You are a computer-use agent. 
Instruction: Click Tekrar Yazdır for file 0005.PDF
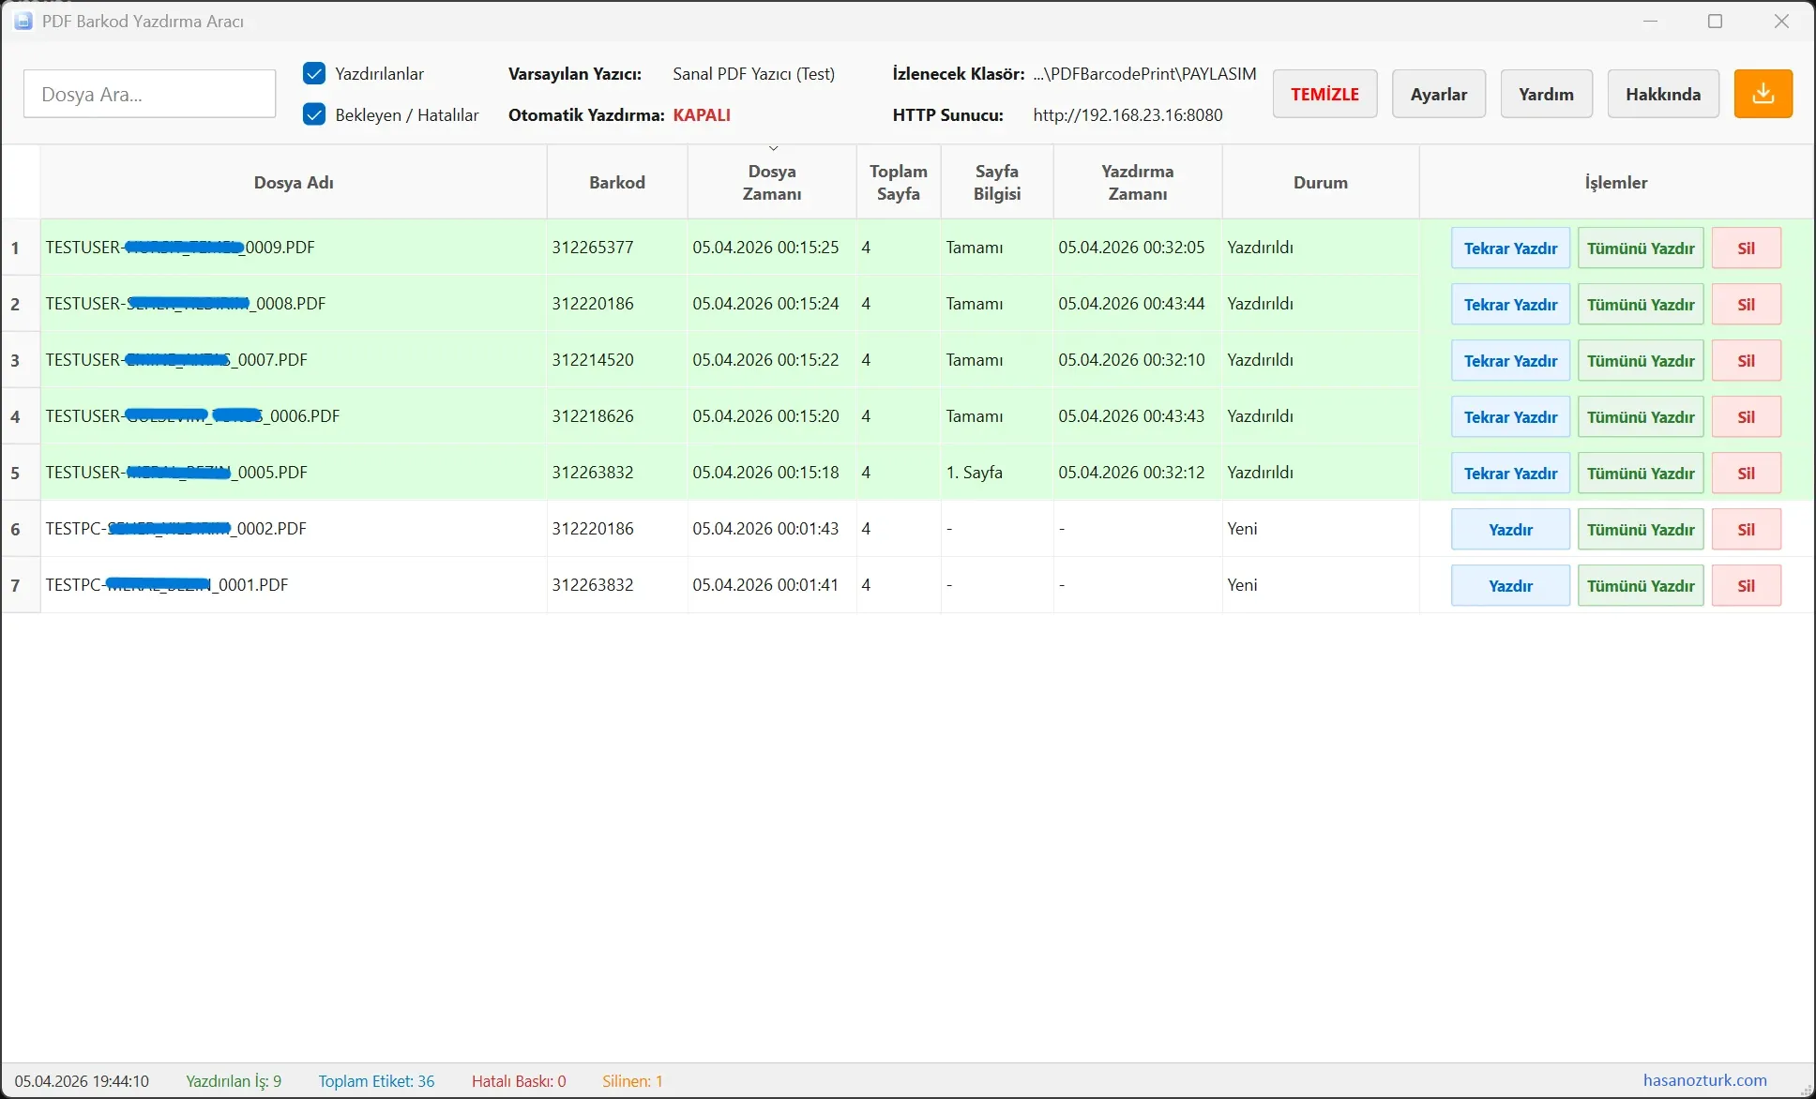(x=1510, y=473)
